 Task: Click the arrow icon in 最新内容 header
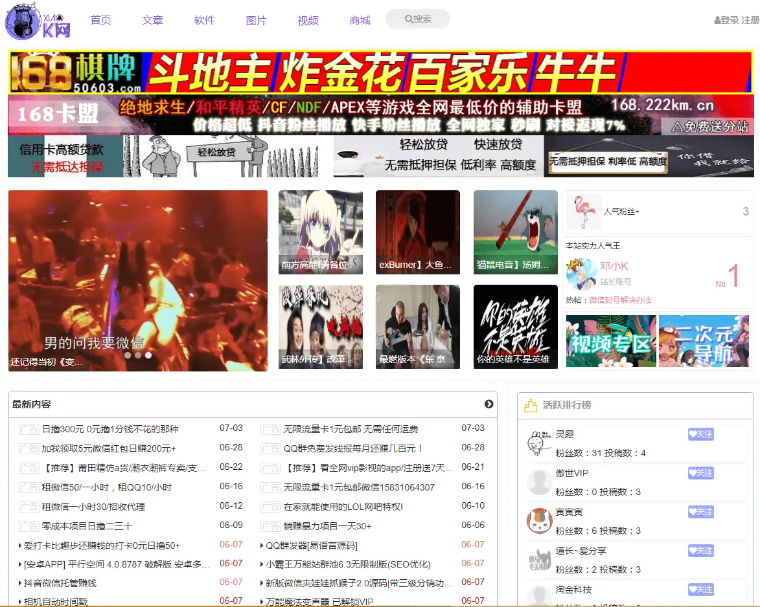[x=489, y=404]
